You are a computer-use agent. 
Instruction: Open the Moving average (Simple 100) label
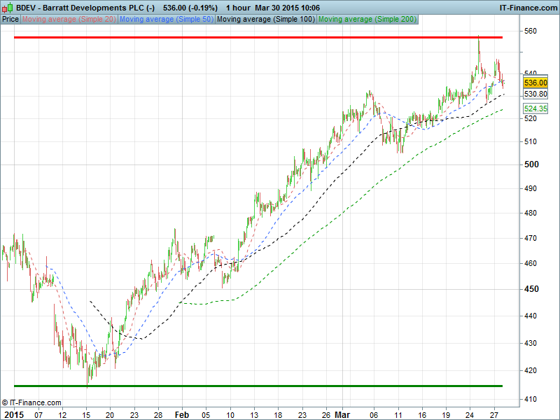(265, 19)
